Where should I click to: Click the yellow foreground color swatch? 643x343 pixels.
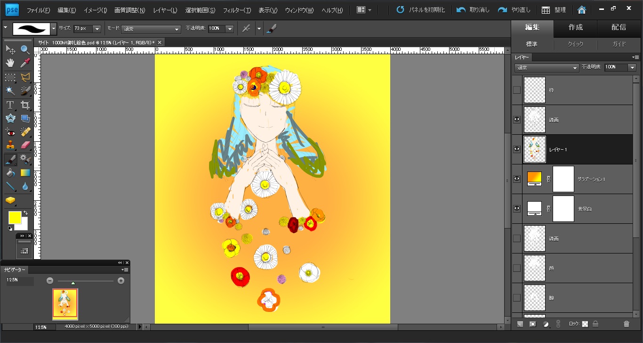pyautogui.click(x=14, y=217)
